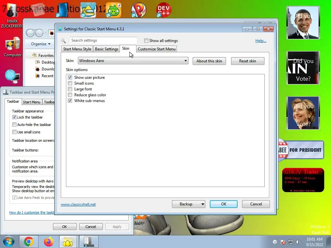Screen dimensions: 331x248
Task: Open the network tray icon
Action: 291,242
